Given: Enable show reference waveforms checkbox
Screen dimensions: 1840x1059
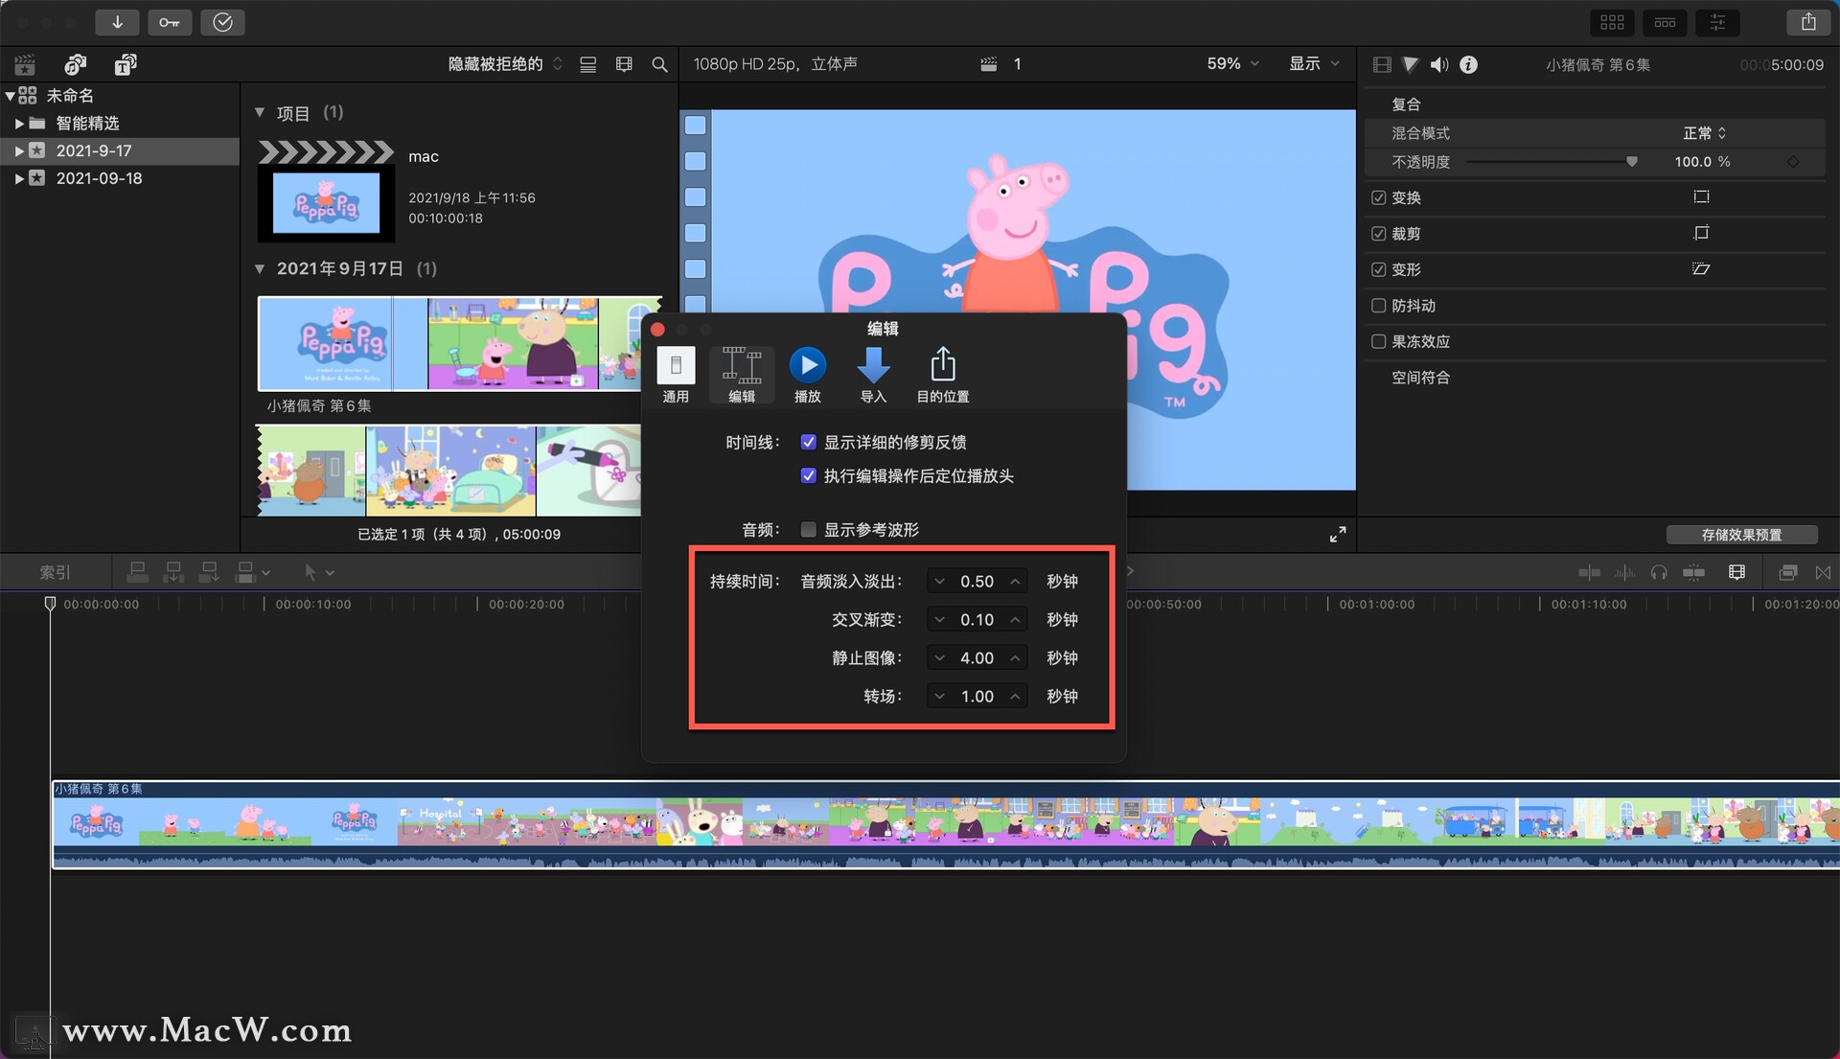Looking at the screenshot, I should (808, 529).
